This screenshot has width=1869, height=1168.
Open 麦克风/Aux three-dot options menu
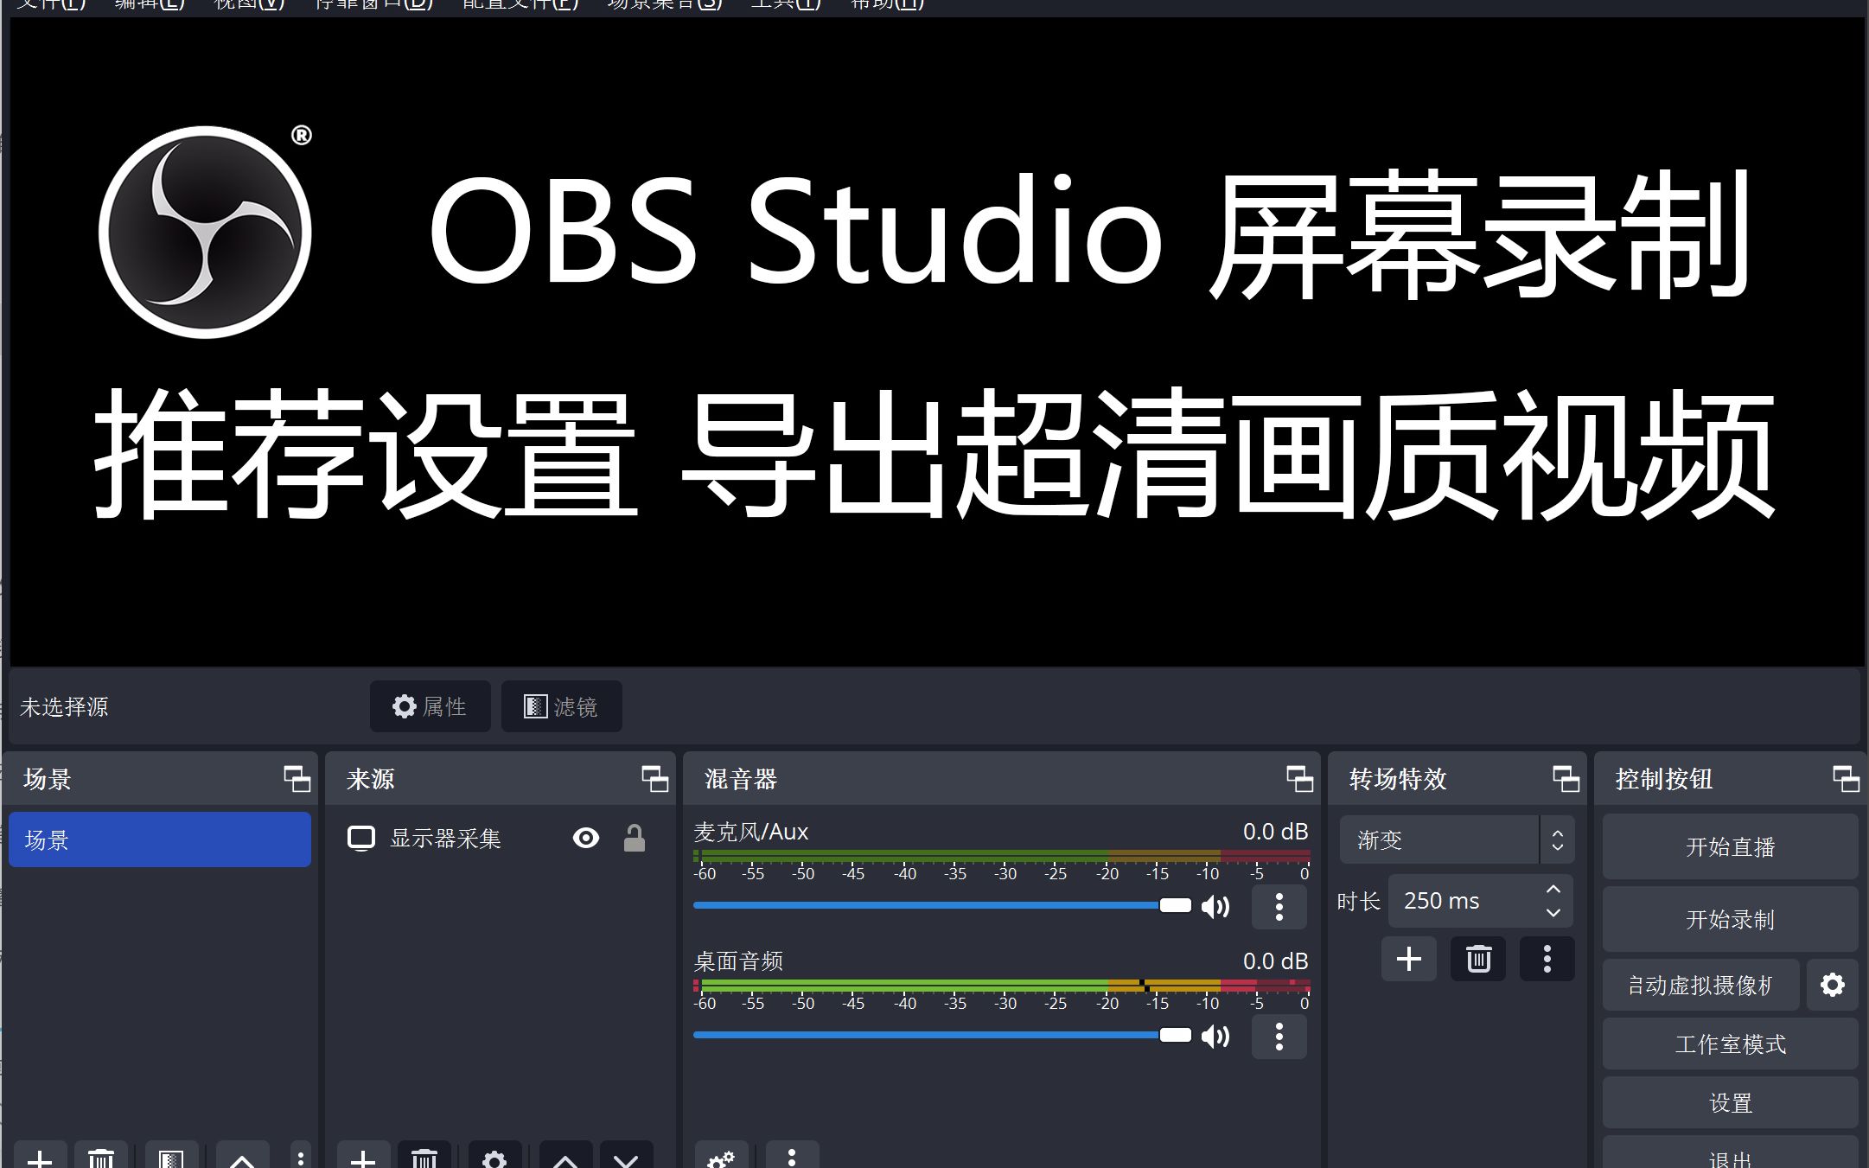click(1279, 907)
